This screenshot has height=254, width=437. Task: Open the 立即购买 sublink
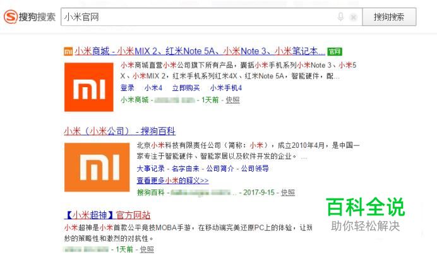tap(186, 88)
